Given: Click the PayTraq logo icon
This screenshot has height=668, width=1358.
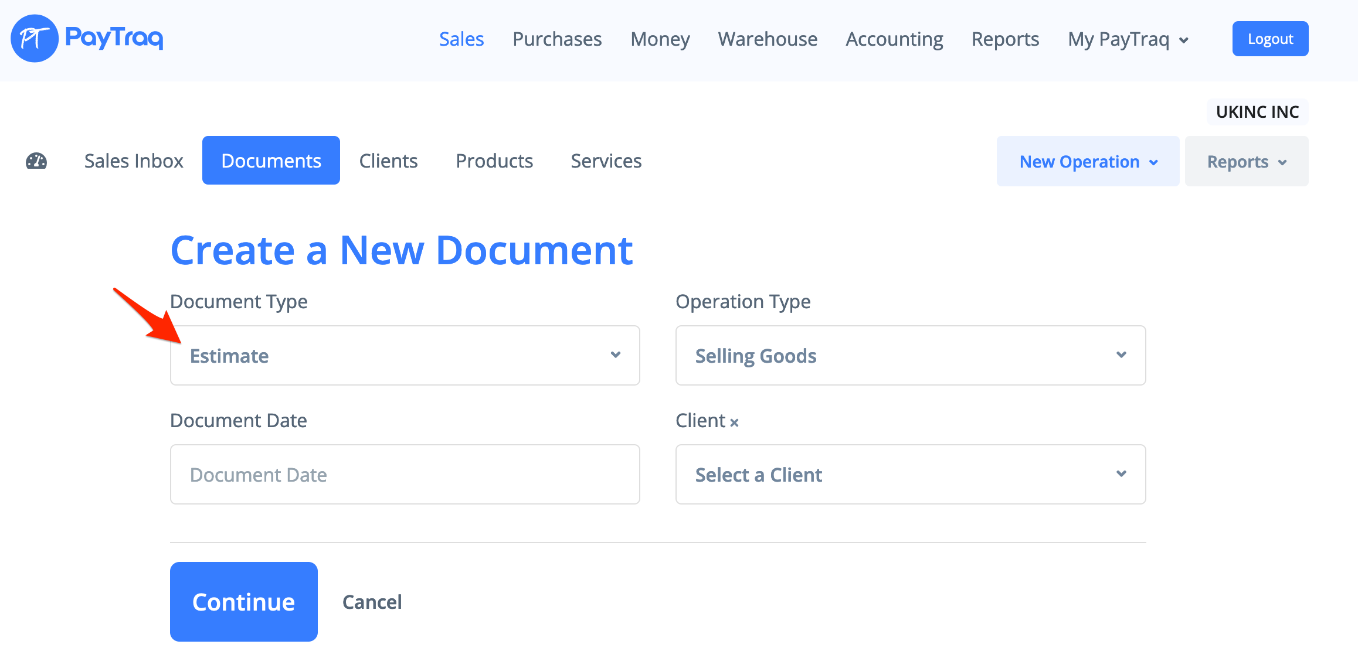Looking at the screenshot, I should coord(35,39).
